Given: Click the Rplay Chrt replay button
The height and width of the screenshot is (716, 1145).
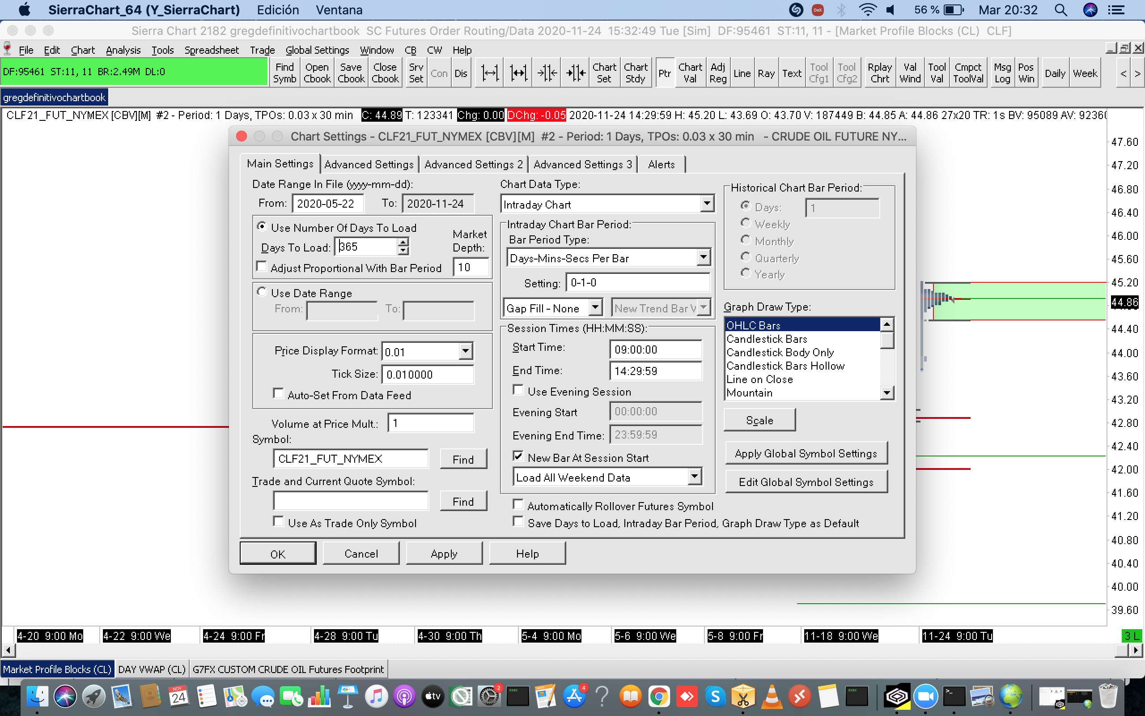Looking at the screenshot, I should coord(879,73).
